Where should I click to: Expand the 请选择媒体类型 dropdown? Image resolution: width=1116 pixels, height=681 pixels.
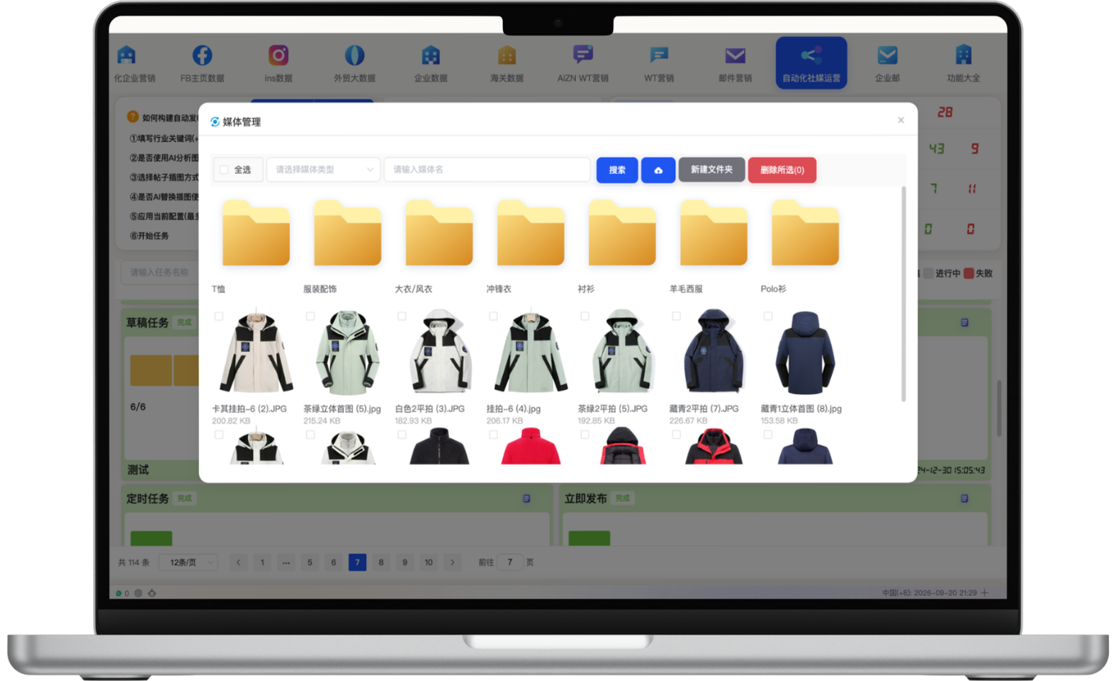point(323,170)
